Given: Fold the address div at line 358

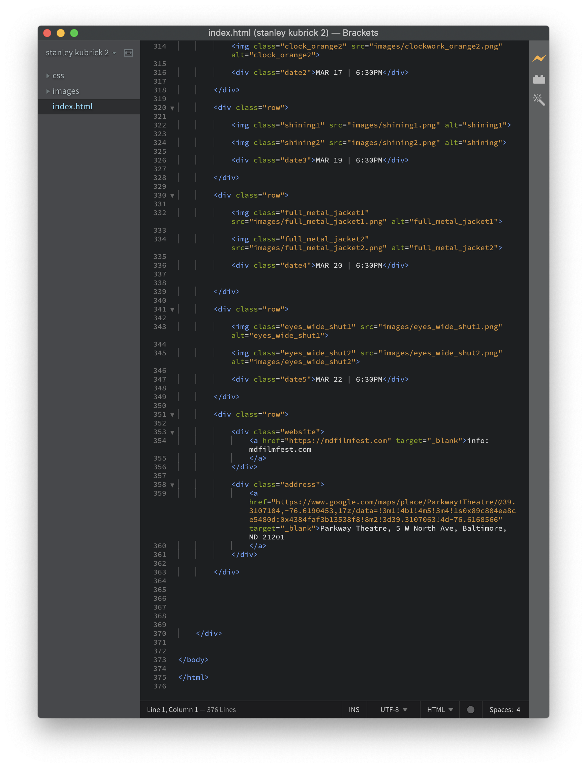Looking at the screenshot, I should pos(172,485).
